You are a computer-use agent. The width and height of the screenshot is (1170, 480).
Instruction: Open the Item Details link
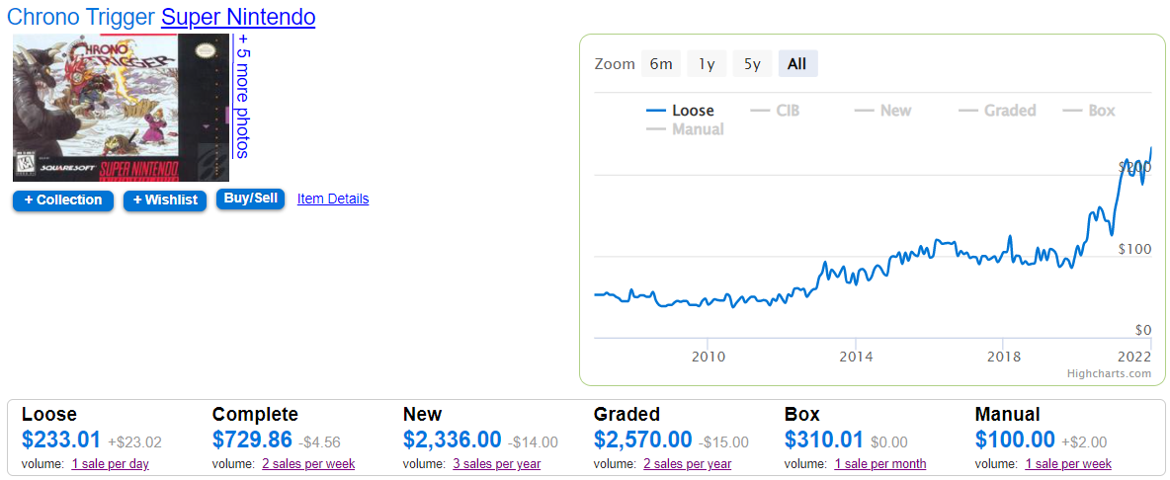pos(333,199)
